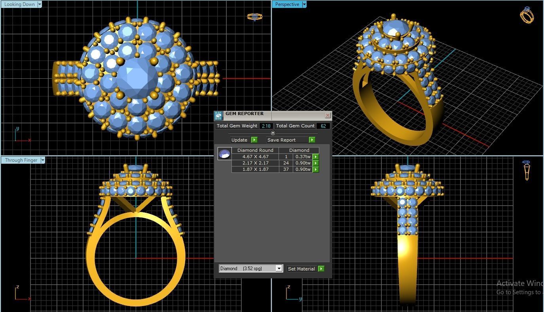Image resolution: width=544 pixels, height=312 pixels.
Task: Click the Total Gem Count label
Action: point(296,126)
